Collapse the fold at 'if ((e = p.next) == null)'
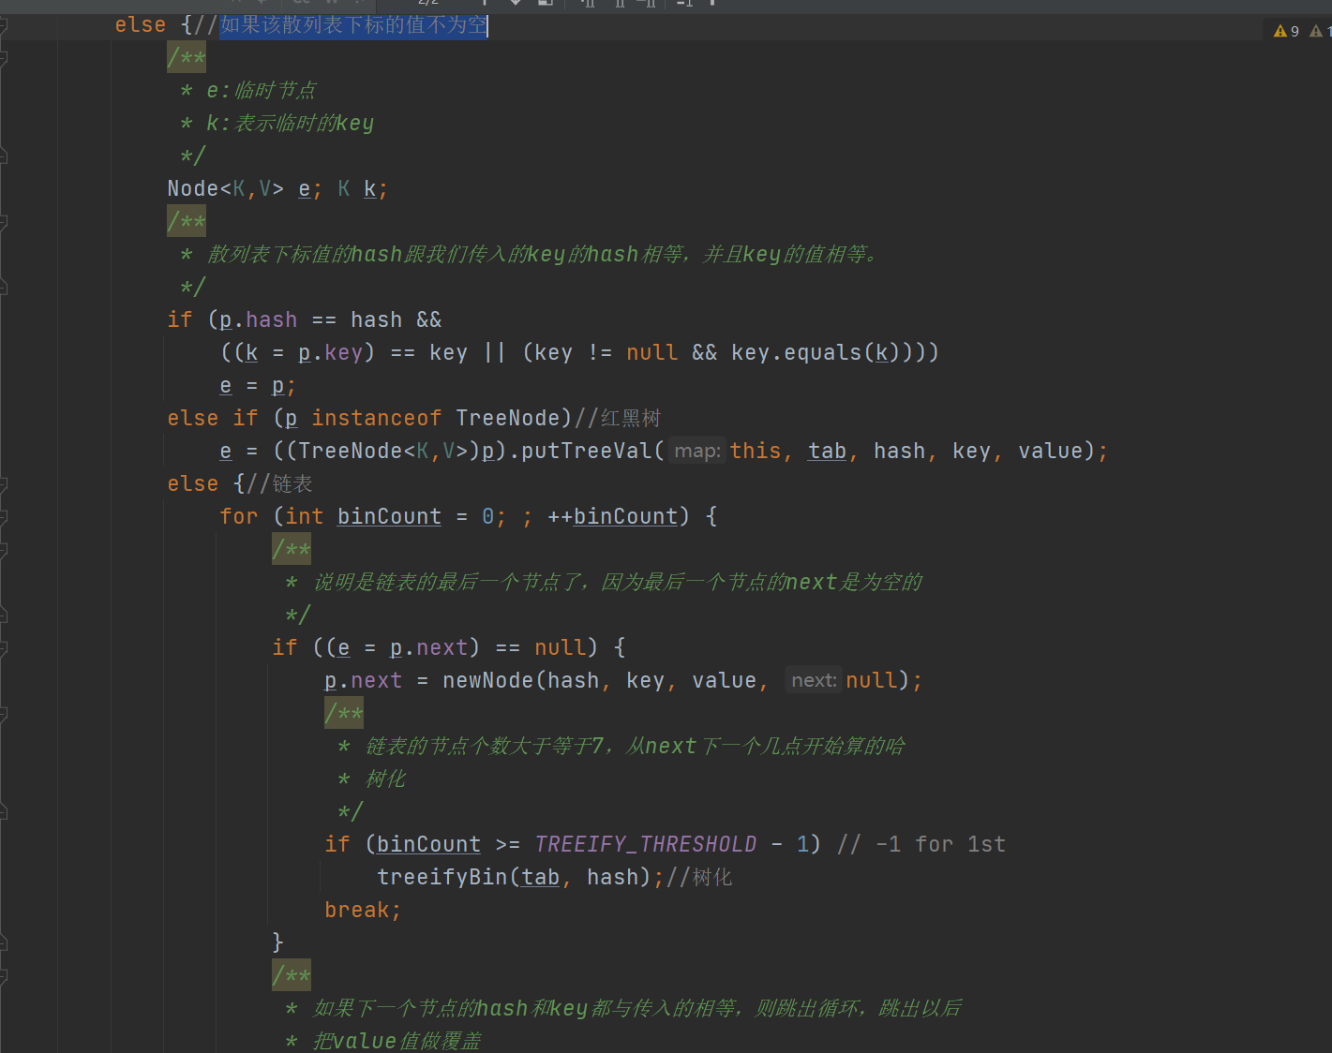 click(3, 648)
